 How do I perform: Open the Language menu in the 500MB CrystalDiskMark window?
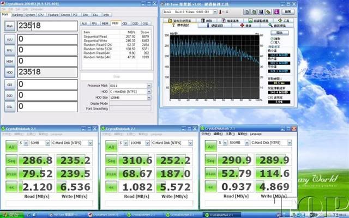[x=256, y=134]
